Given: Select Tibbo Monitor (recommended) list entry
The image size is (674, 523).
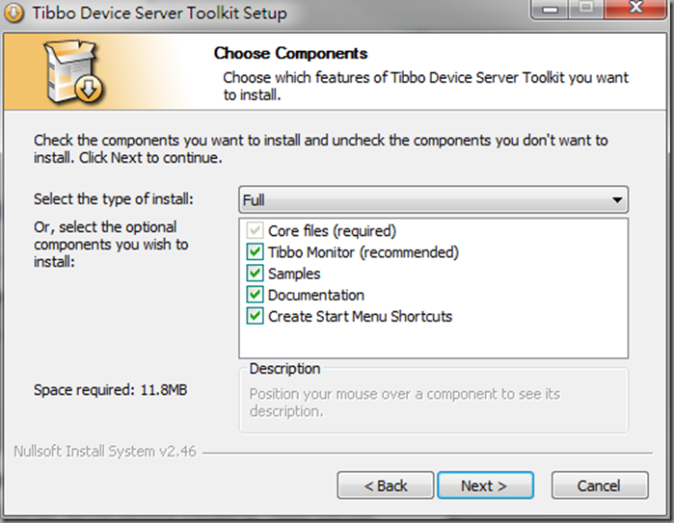Looking at the screenshot, I should [x=364, y=252].
